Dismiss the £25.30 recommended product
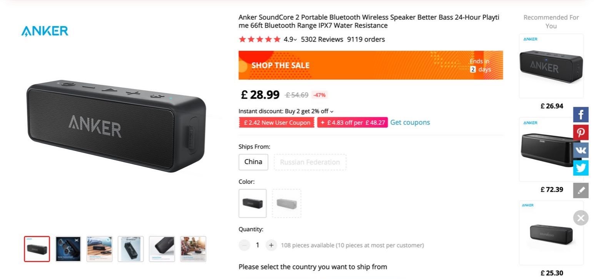This screenshot has height=279, width=594. 581,218
